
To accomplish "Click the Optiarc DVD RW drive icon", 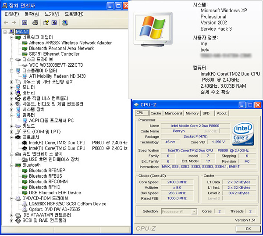I will click(x=25, y=210).
